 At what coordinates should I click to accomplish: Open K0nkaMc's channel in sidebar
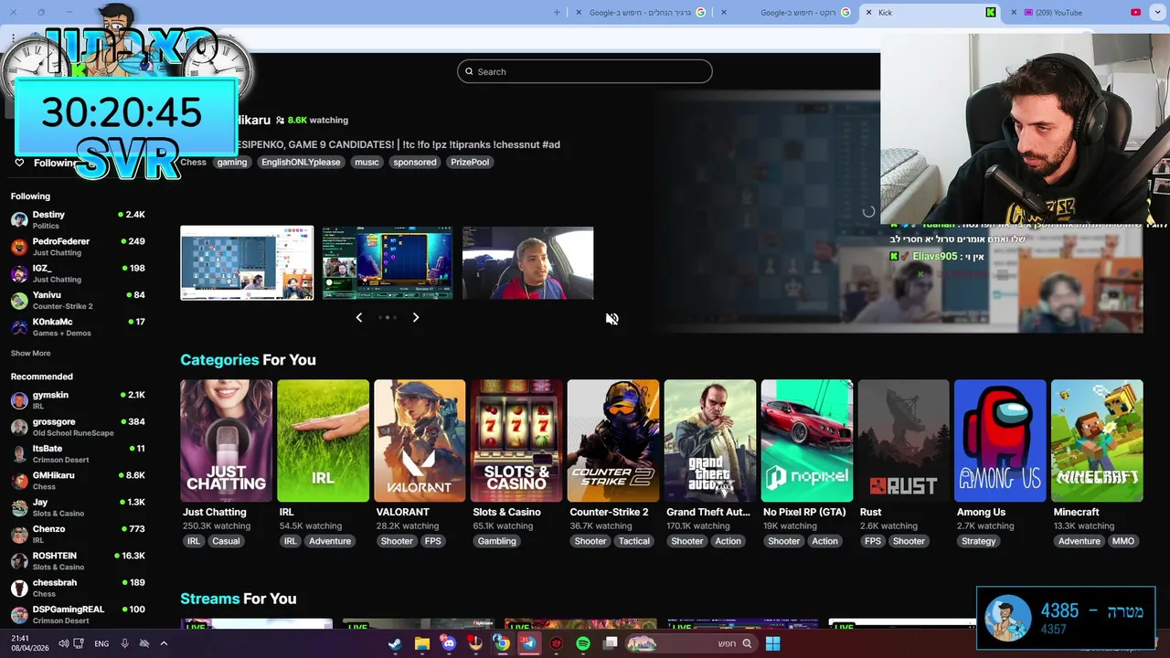click(78, 326)
